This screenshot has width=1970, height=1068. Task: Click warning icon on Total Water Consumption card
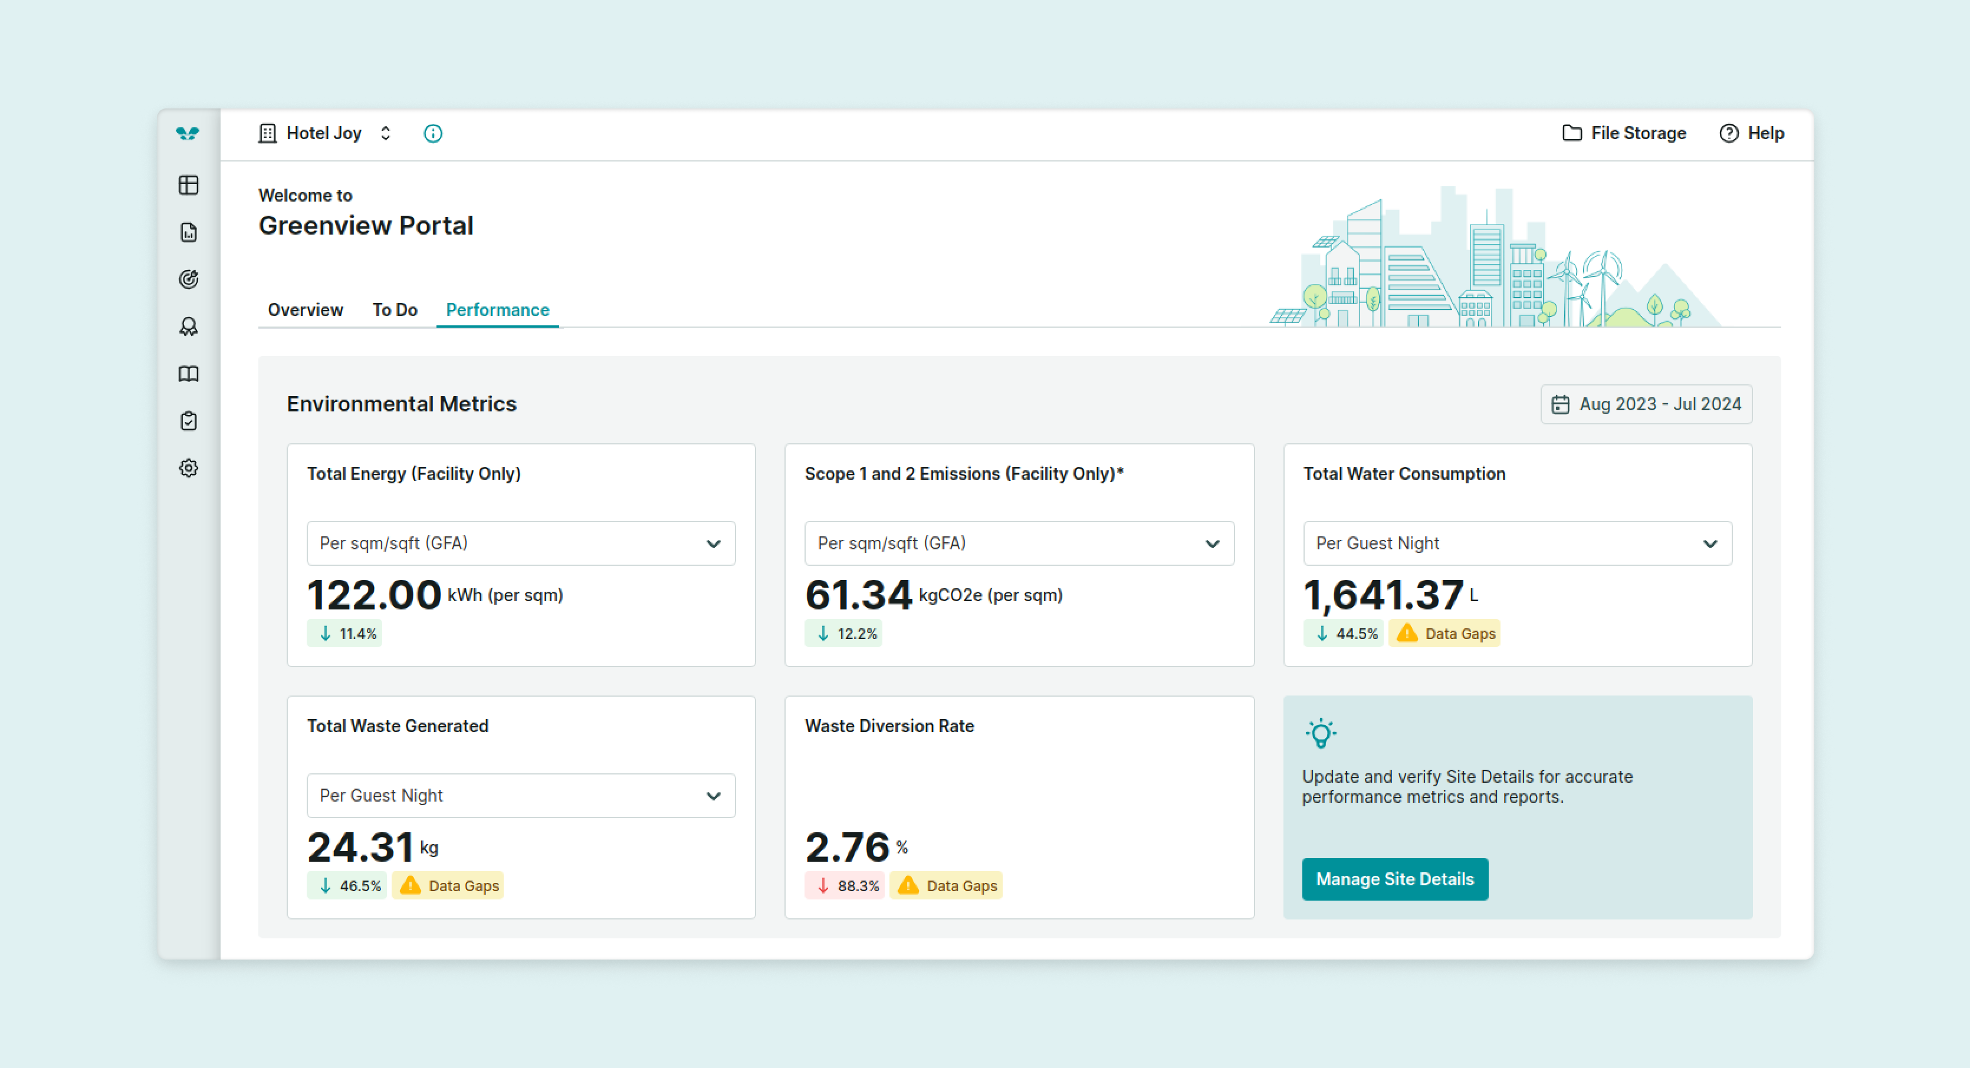(1407, 632)
